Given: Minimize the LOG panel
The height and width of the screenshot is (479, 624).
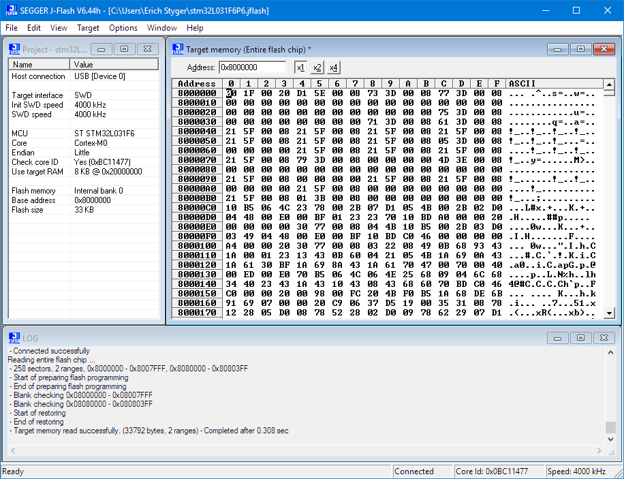Looking at the screenshot, I should tap(558, 337).
